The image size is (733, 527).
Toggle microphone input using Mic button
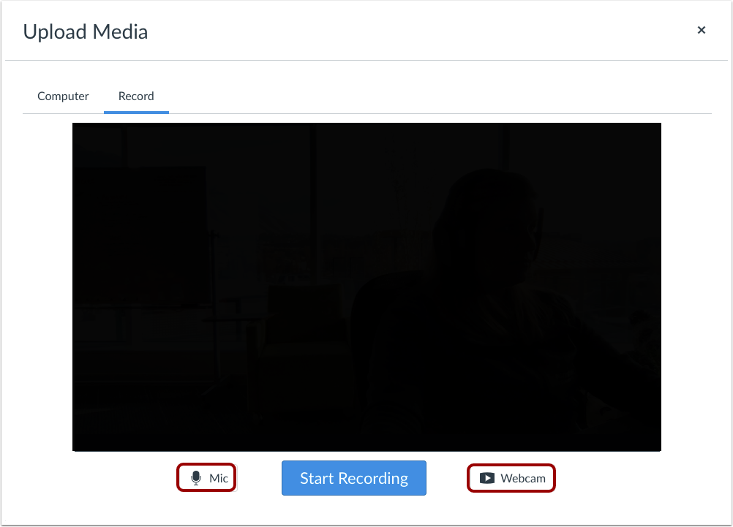coord(206,477)
